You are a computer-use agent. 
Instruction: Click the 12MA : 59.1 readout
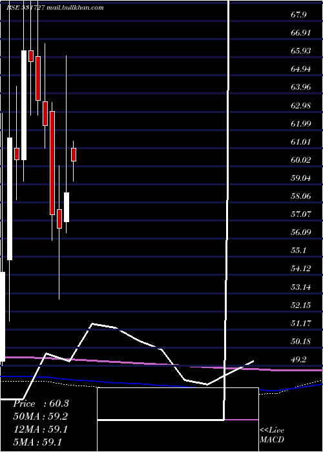[x=41, y=429]
